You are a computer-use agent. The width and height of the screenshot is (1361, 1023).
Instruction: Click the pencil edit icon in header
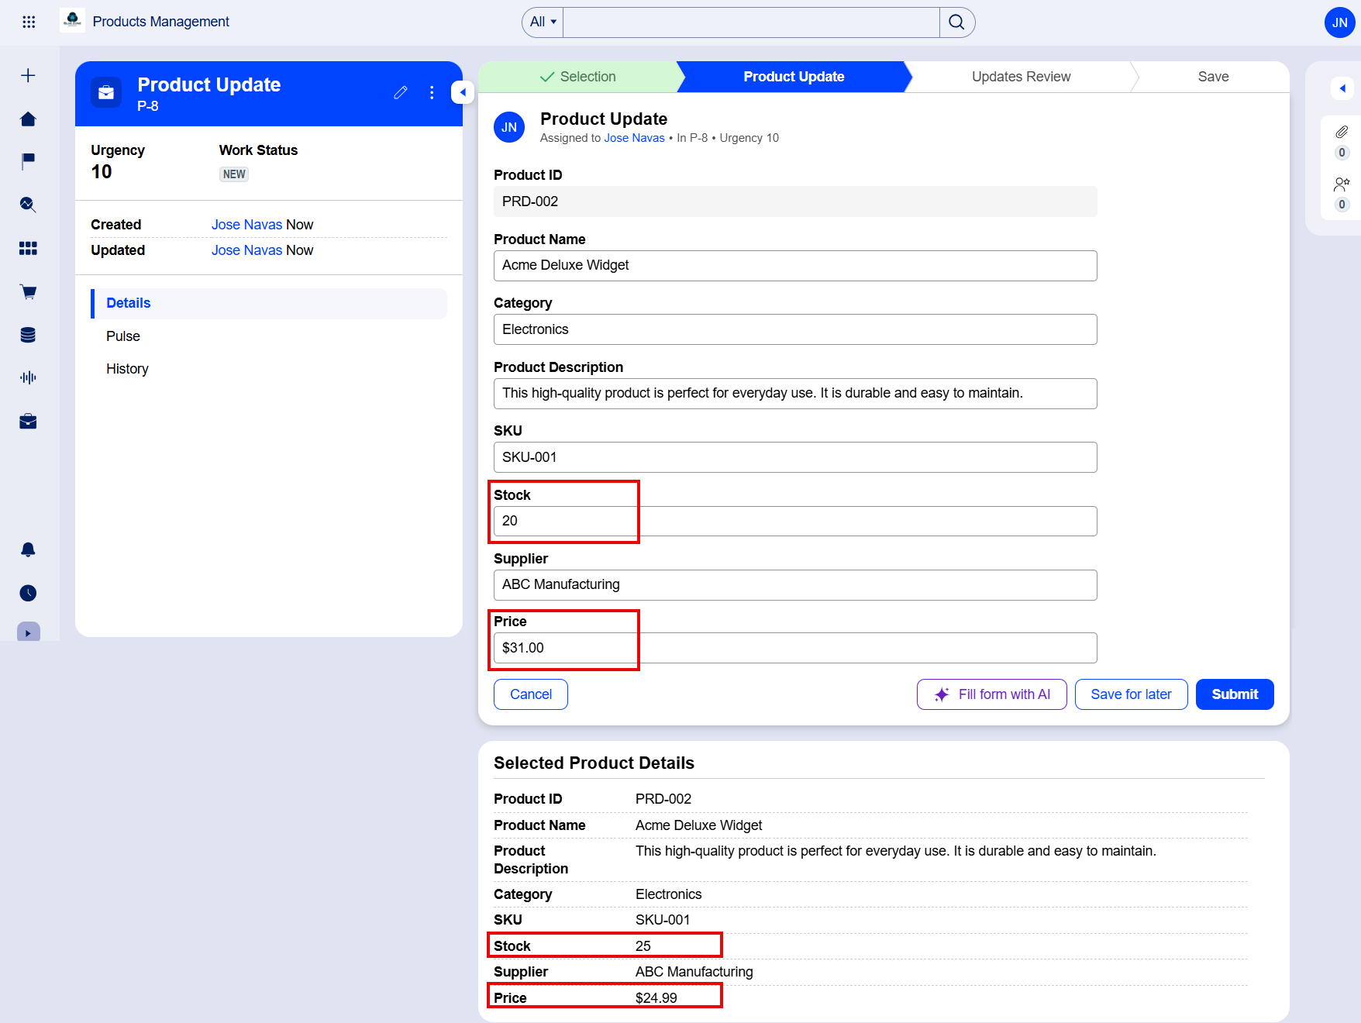[x=401, y=93]
